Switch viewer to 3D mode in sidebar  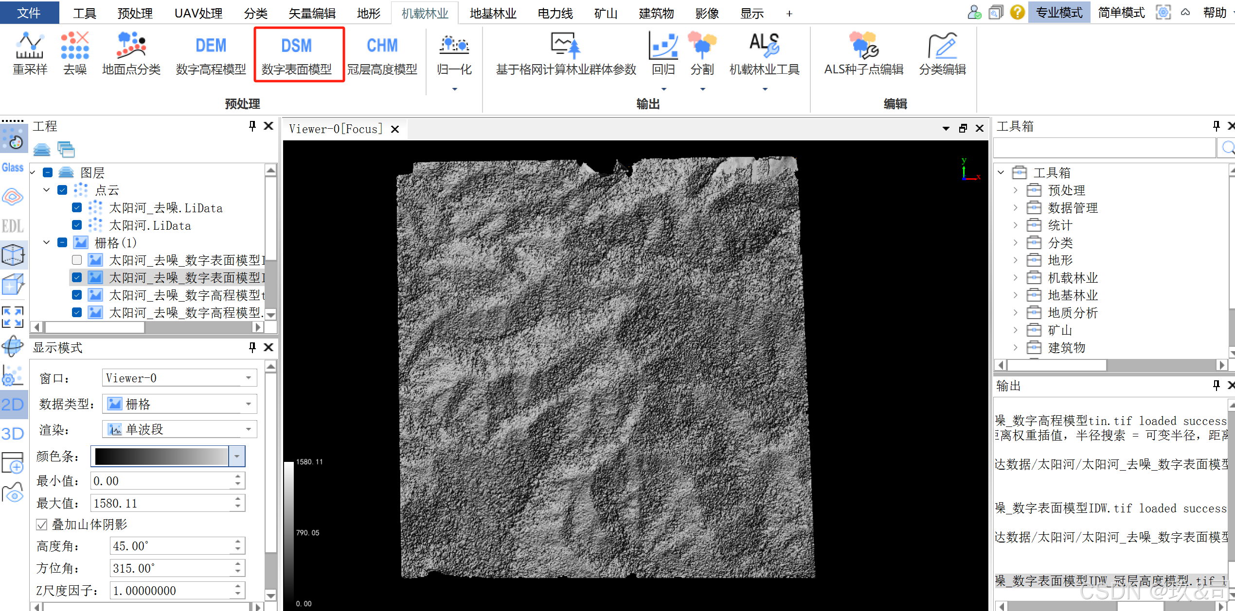(13, 433)
